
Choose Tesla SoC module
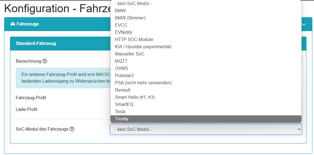click(120, 111)
